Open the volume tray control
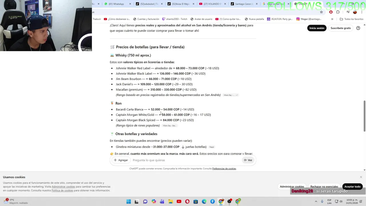366x206 pixels. coord(341,201)
